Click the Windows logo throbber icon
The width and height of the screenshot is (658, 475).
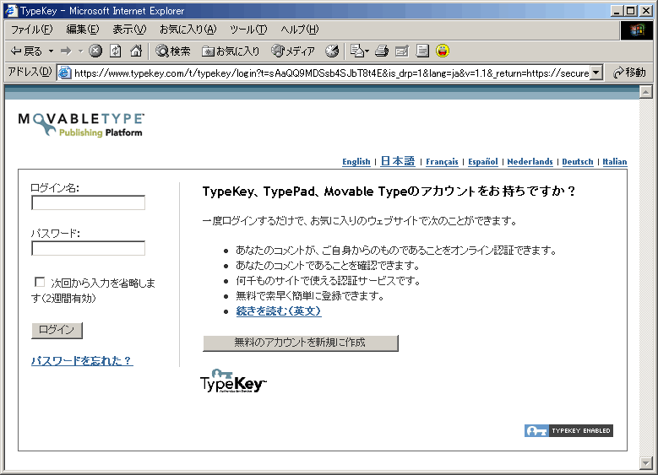637,30
